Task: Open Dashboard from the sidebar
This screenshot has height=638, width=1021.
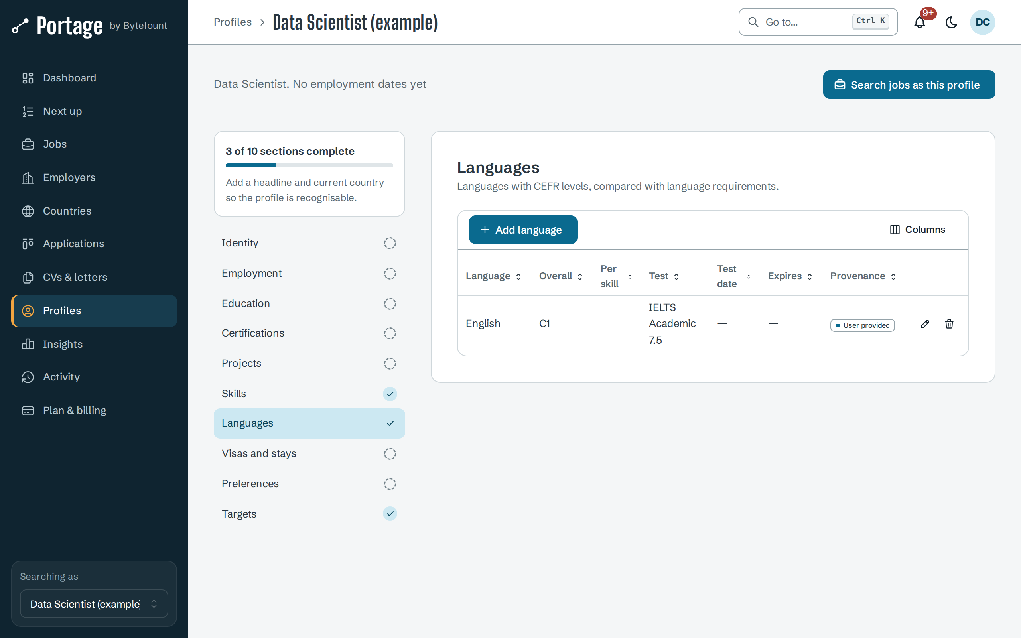Action: click(x=94, y=78)
